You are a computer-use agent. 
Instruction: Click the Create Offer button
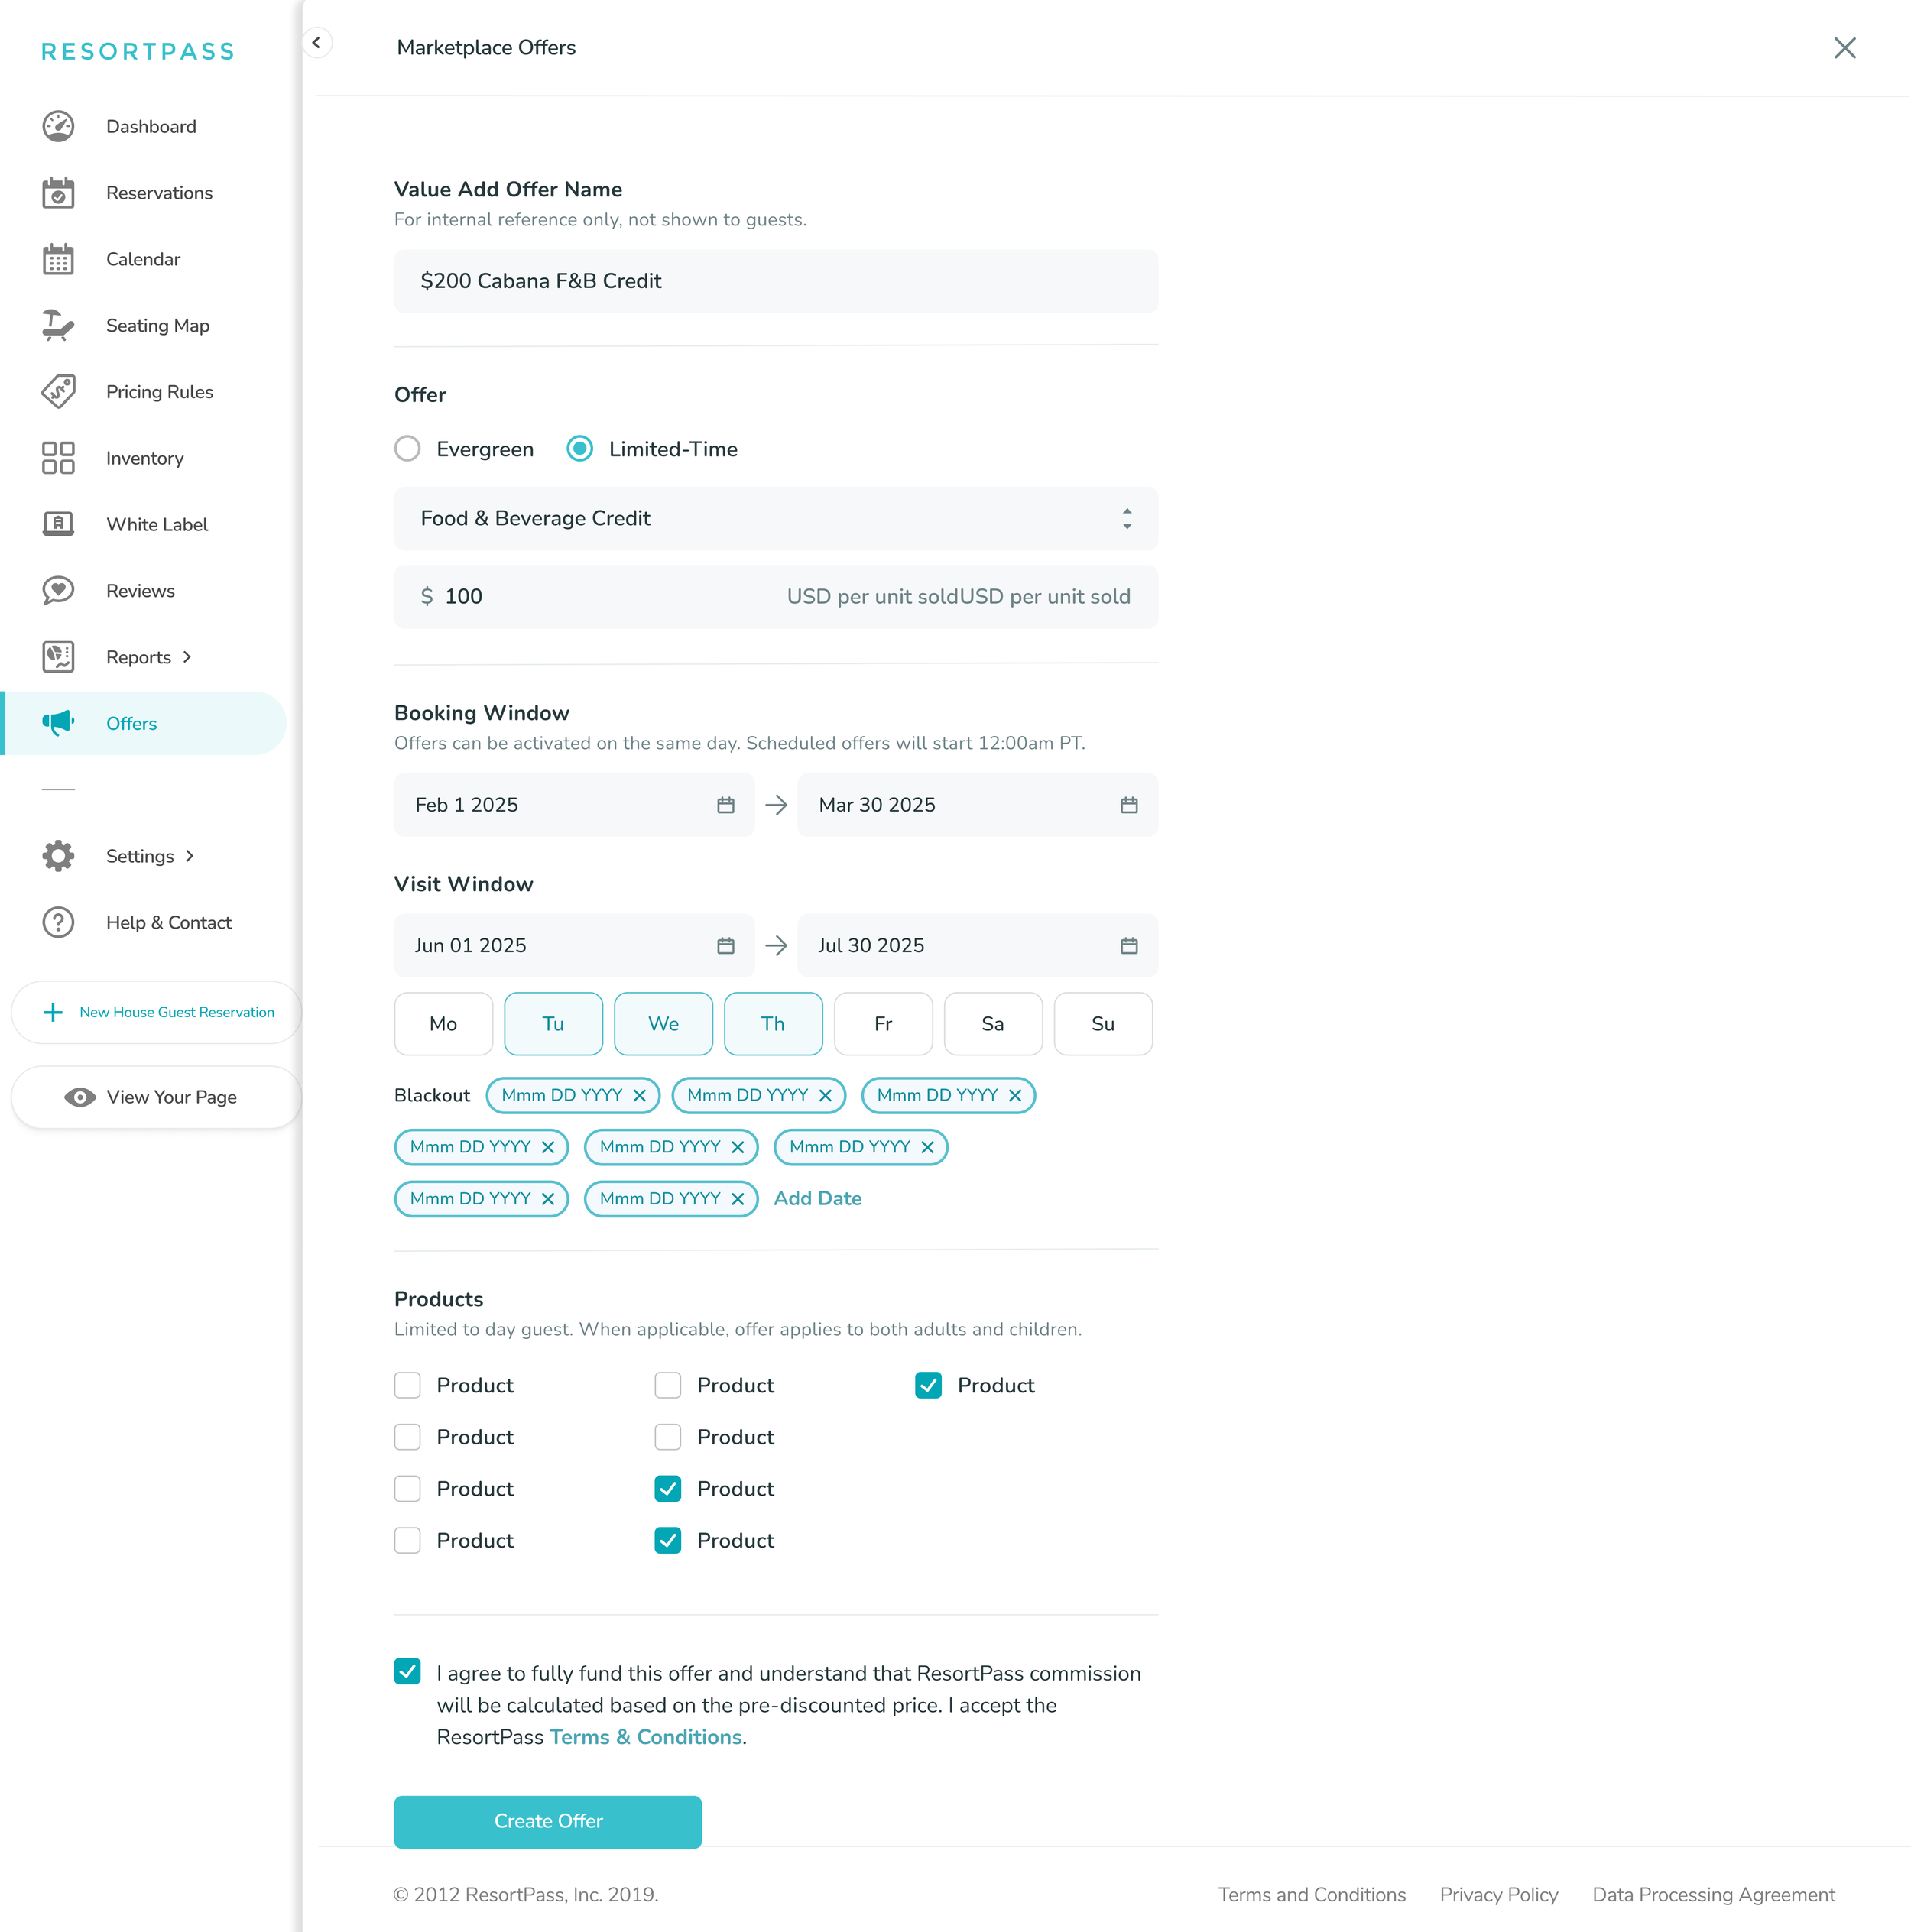click(547, 1821)
